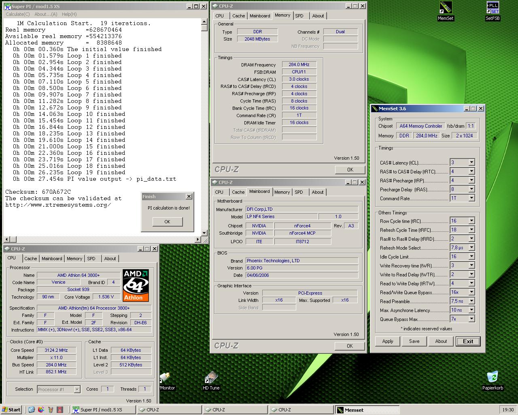Switch to CPU tab in top CPU-Z window

click(x=219, y=16)
